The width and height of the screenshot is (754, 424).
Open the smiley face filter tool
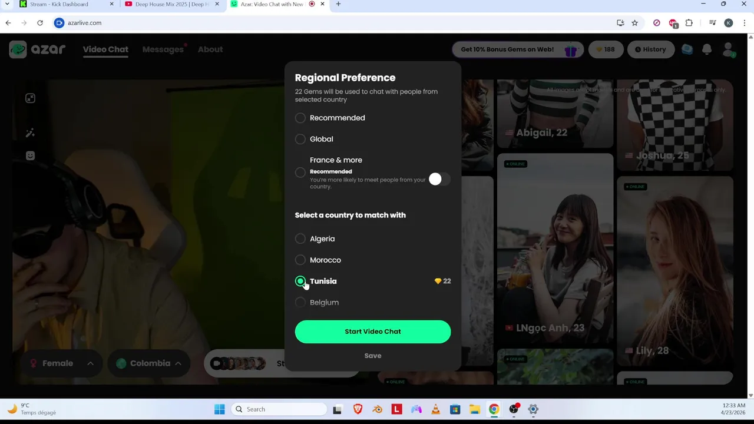click(30, 155)
